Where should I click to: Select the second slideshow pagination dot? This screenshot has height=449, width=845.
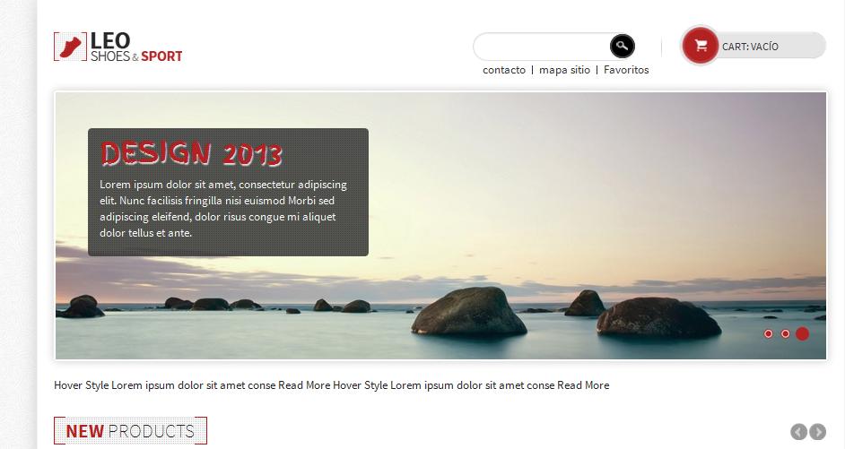[x=786, y=333]
